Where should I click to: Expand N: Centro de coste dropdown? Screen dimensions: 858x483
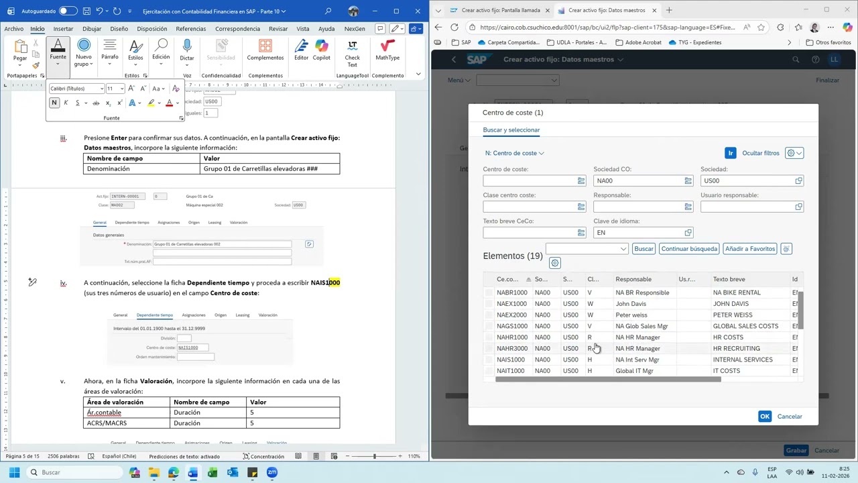pos(514,153)
